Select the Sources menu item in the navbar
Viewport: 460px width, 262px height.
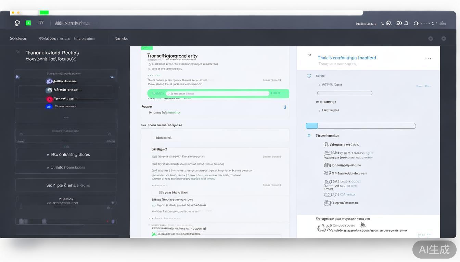coord(18,39)
